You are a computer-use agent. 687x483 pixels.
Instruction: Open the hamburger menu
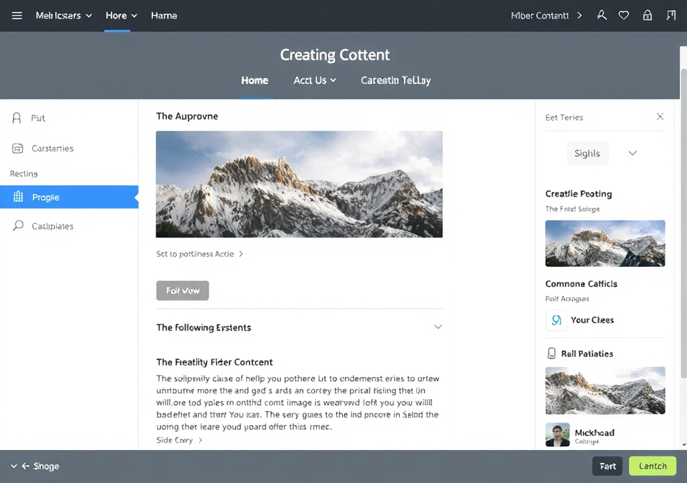pyautogui.click(x=17, y=16)
